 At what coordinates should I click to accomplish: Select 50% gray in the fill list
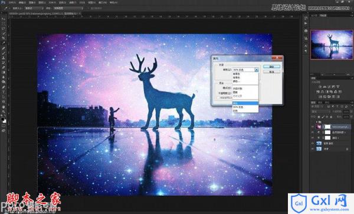pyautogui.click(x=245, y=107)
